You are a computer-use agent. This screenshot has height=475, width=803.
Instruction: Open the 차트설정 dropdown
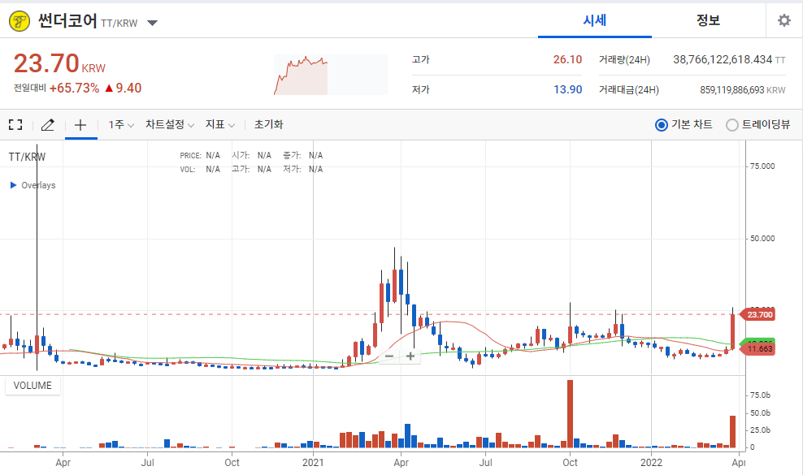click(x=170, y=124)
